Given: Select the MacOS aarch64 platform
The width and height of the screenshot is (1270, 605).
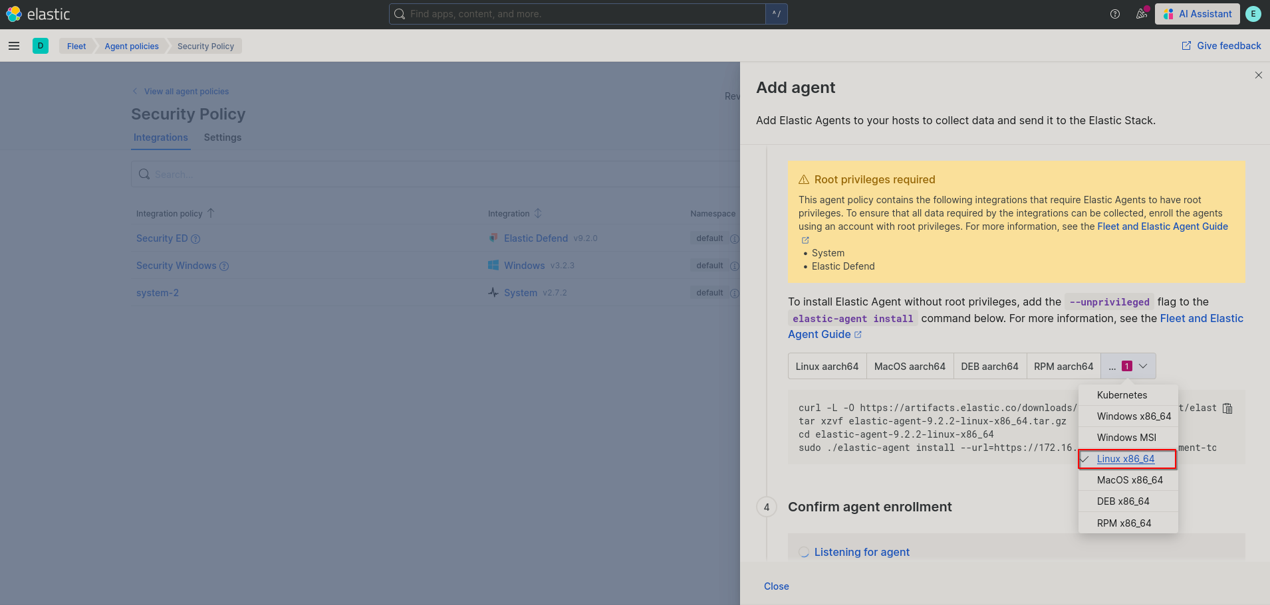Looking at the screenshot, I should point(910,367).
